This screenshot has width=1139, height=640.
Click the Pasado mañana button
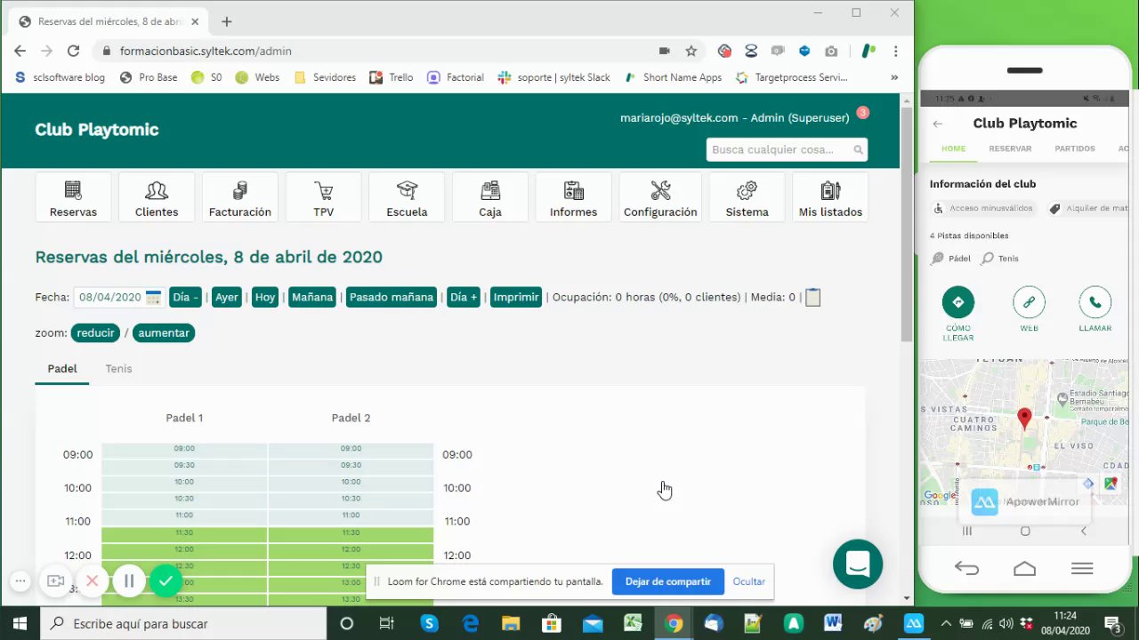coord(392,297)
